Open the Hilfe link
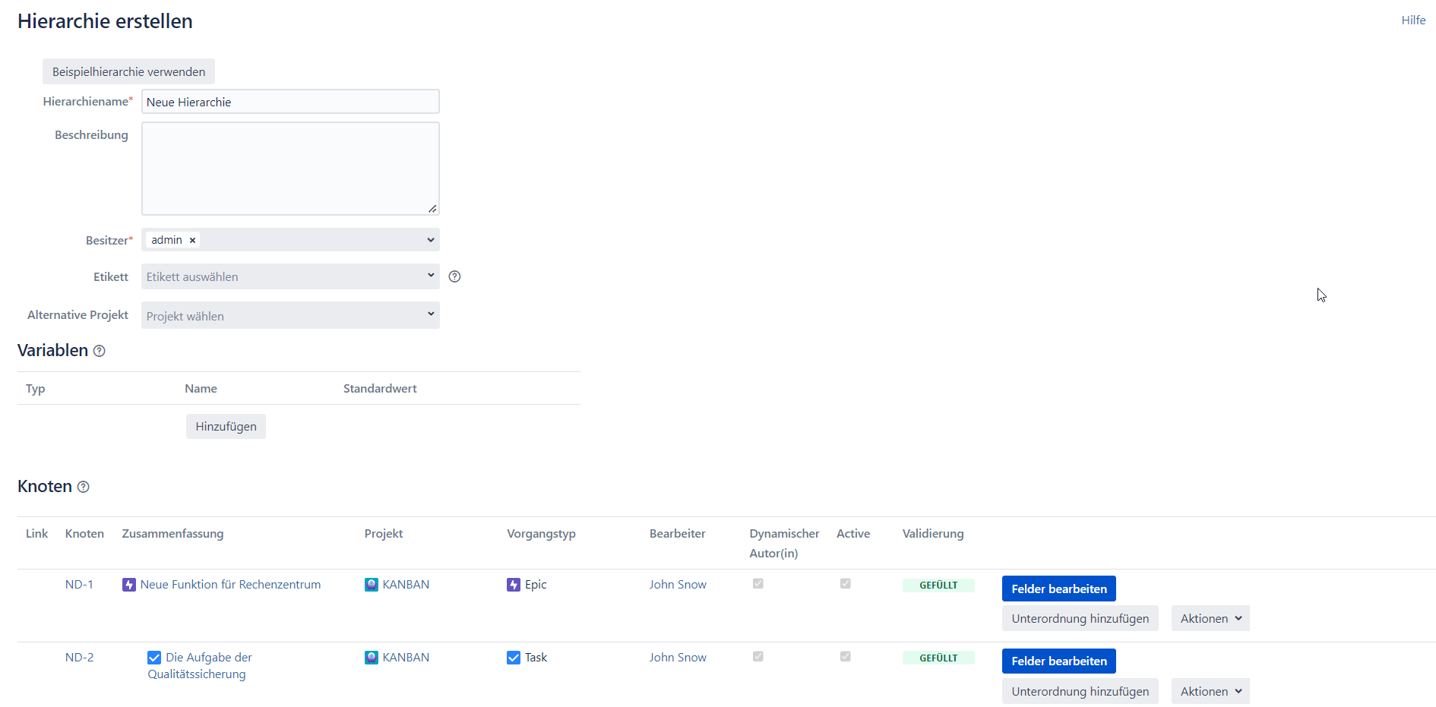Viewport: 1436px width, 707px height. (1413, 21)
